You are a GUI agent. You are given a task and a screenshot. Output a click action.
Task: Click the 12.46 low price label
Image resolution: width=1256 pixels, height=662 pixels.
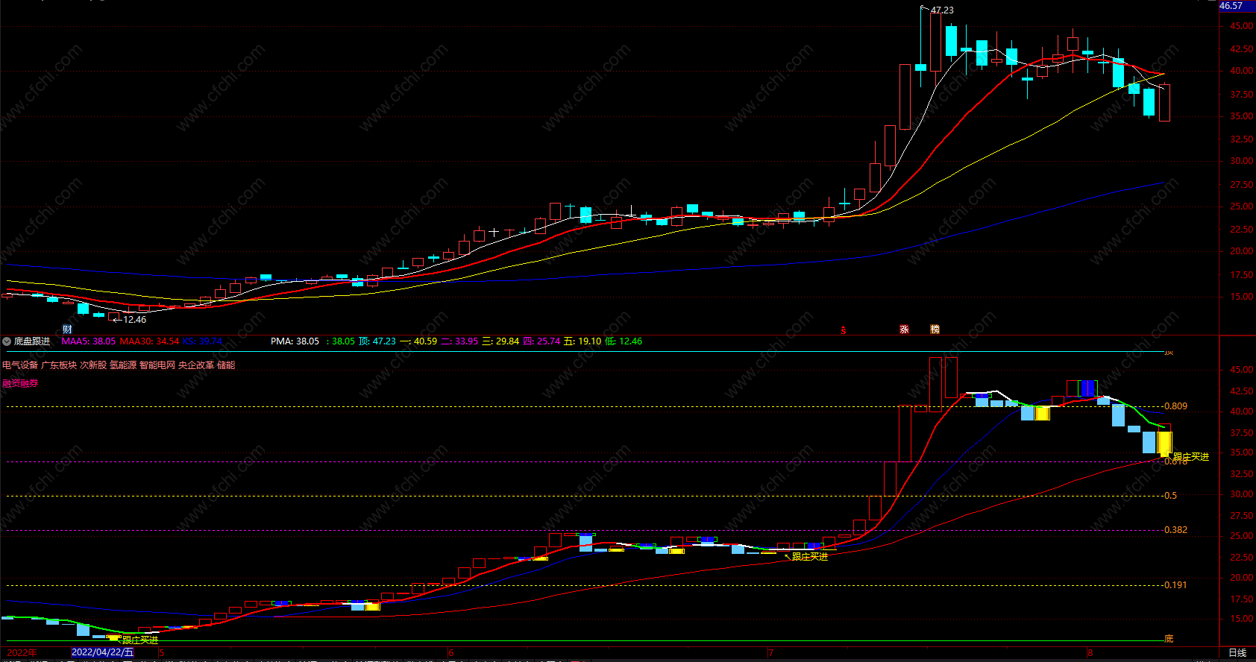pos(134,320)
